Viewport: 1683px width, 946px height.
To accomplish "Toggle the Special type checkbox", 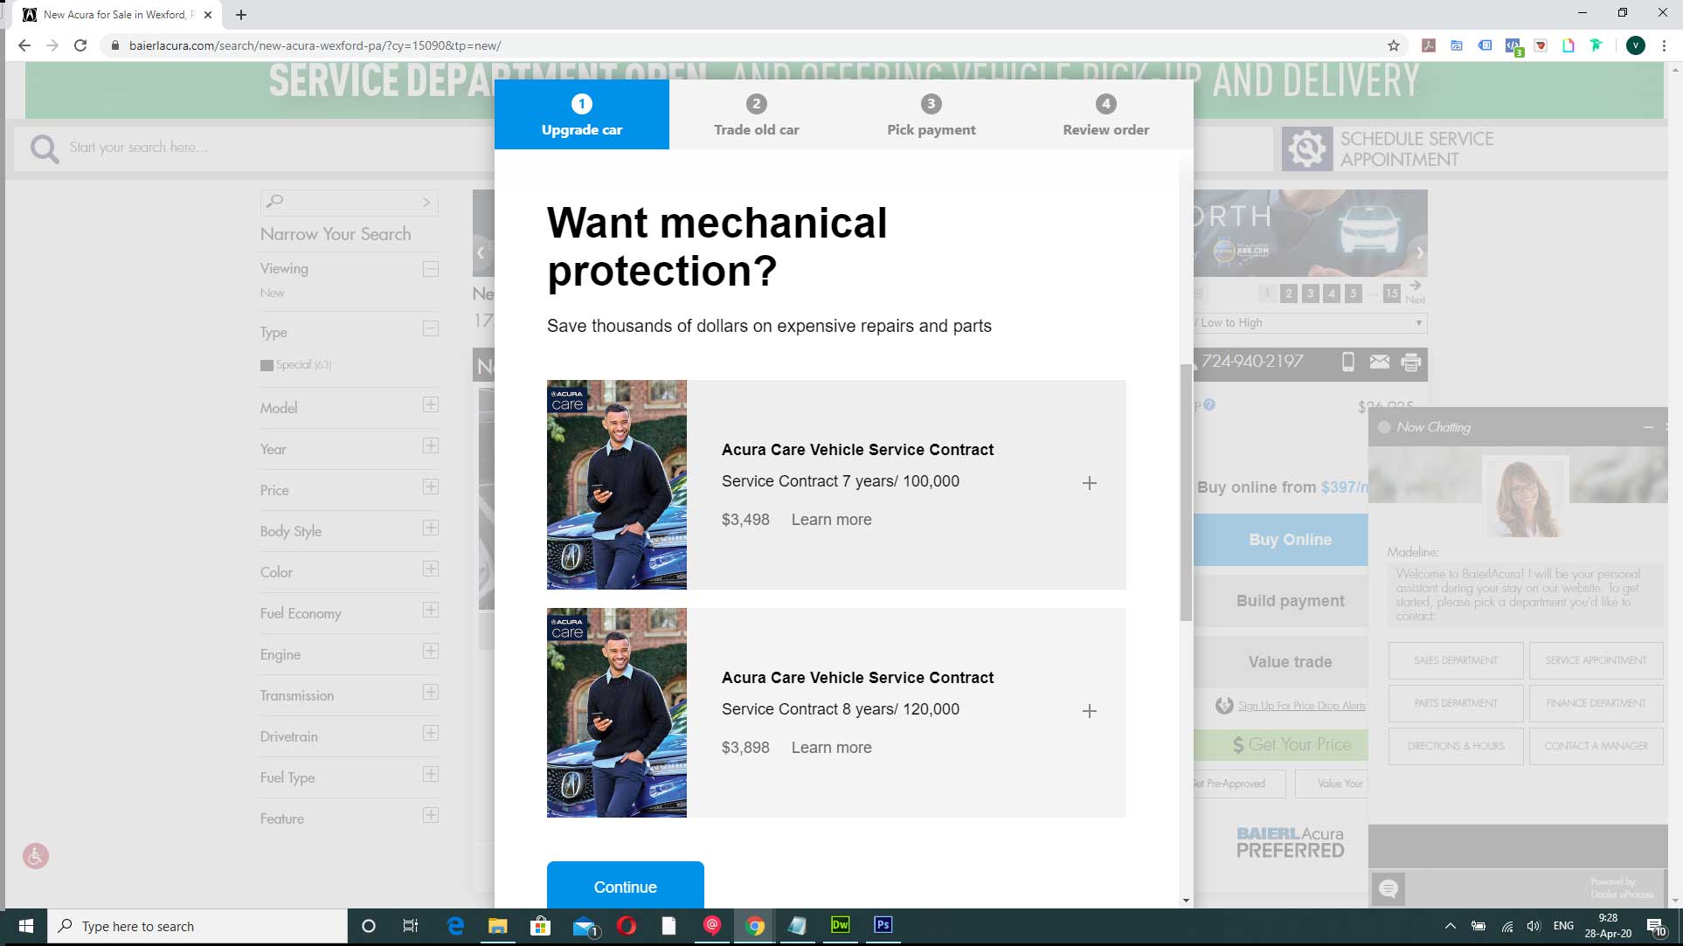I will (x=267, y=365).
